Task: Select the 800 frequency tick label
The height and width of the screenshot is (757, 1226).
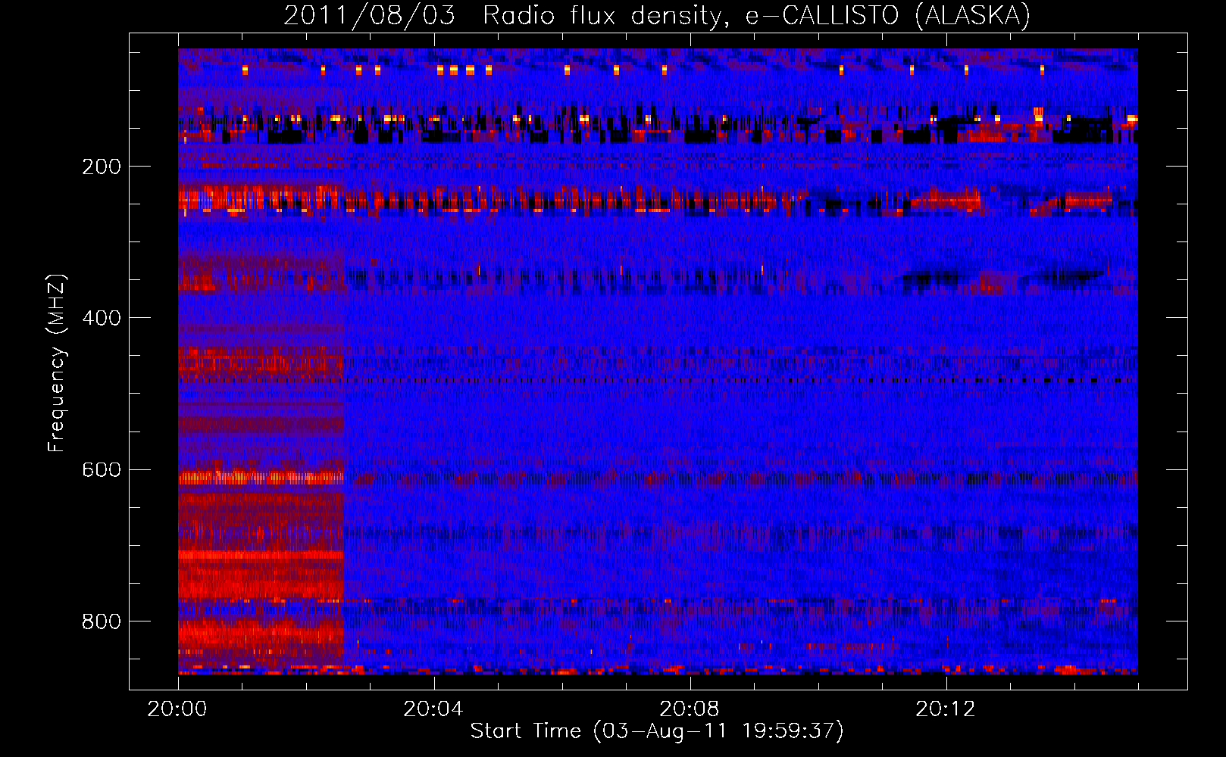Action: pos(102,621)
